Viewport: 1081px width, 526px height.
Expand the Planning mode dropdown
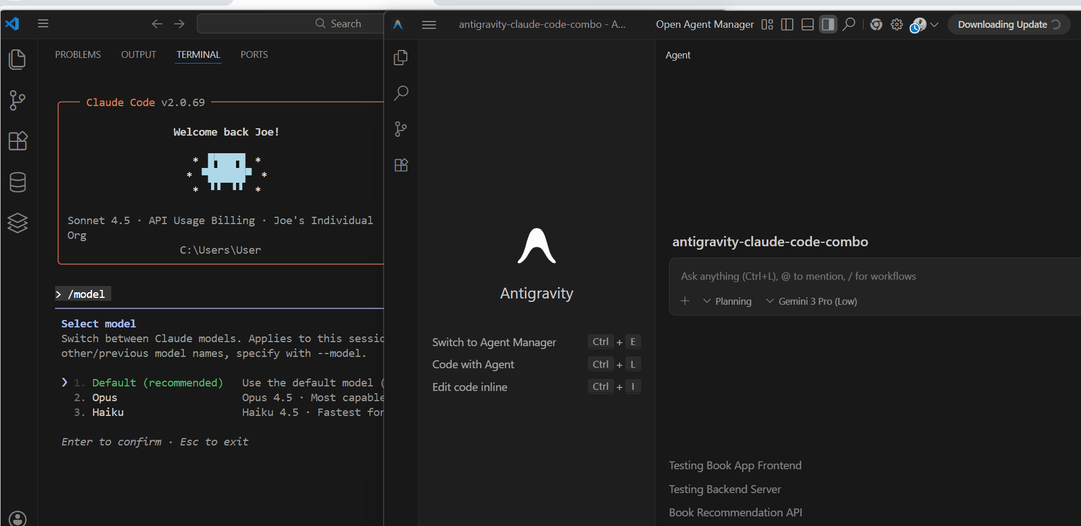[x=727, y=301]
